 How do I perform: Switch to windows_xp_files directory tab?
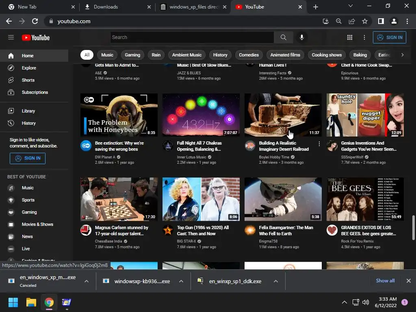click(194, 7)
